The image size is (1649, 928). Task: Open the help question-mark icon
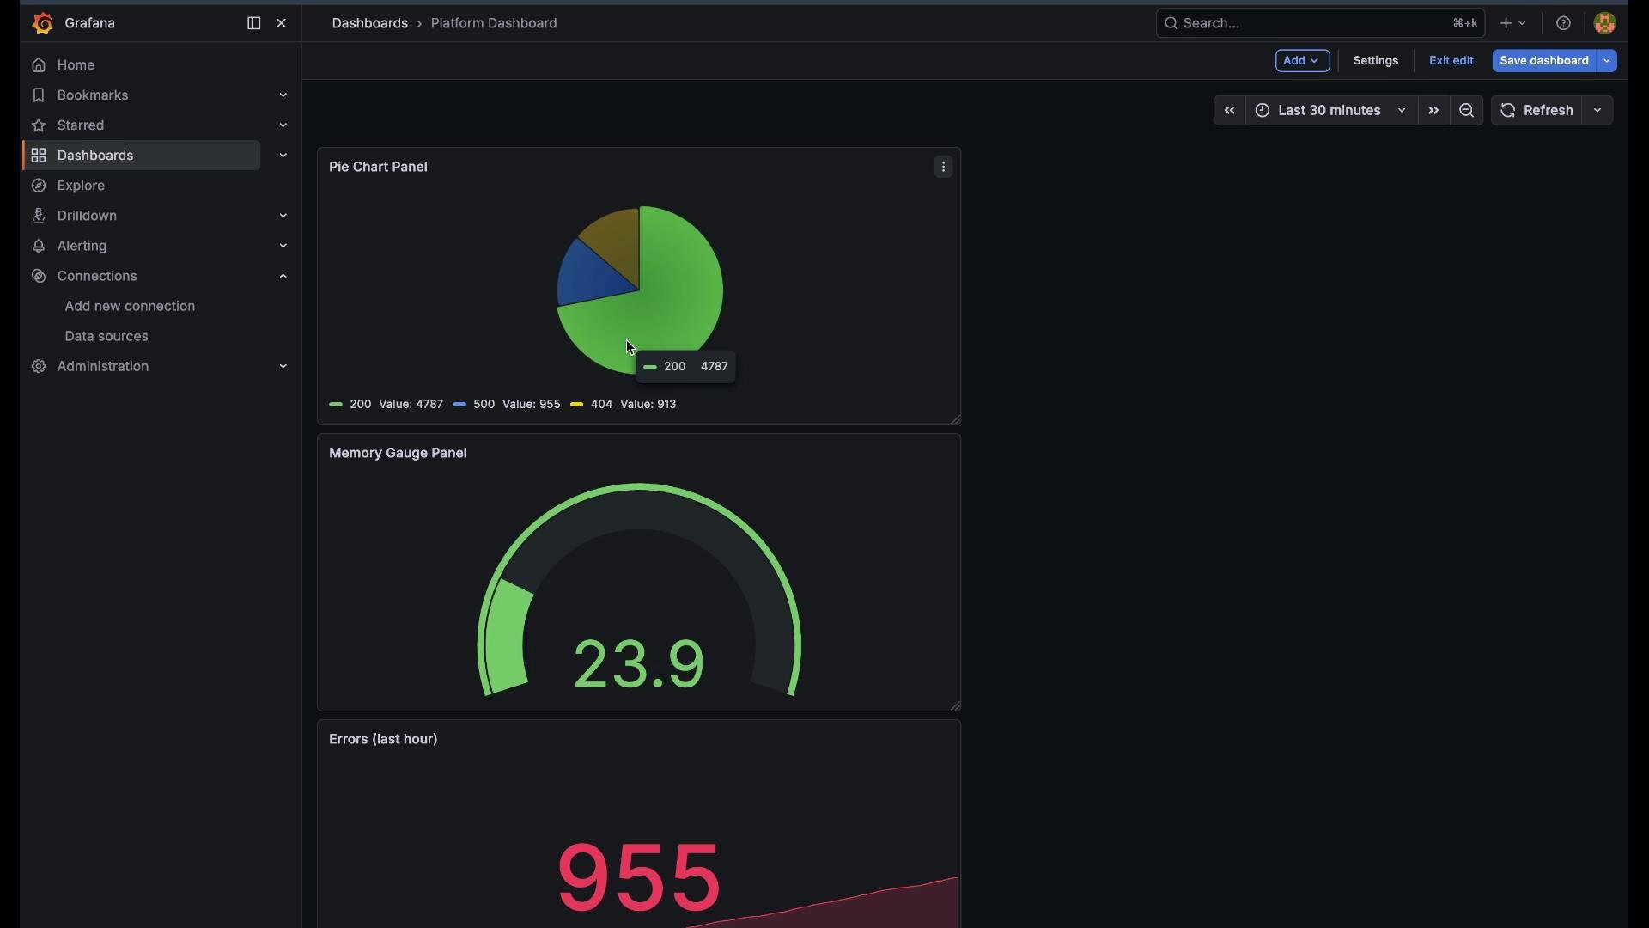click(x=1564, y=23)
